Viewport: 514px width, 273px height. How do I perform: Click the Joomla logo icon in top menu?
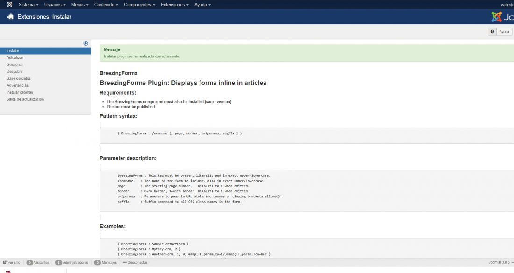tap(9, 5)
